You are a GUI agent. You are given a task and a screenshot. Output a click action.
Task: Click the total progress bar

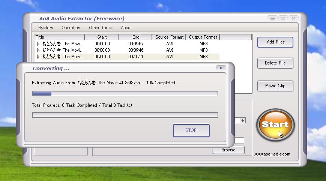(x=125, y=115)
